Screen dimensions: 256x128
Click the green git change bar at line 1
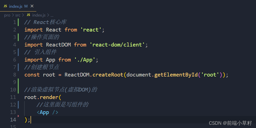18,22
